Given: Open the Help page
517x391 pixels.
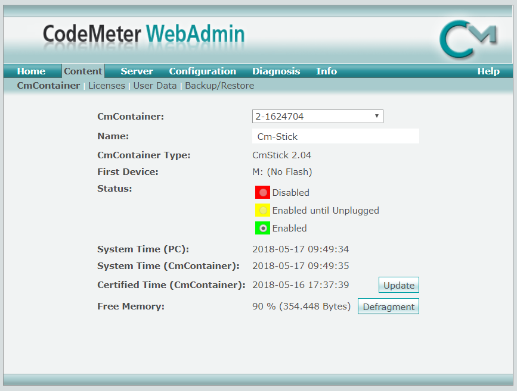Looking at the screenshot, I should pyautogui.click(x=488, y=71).
